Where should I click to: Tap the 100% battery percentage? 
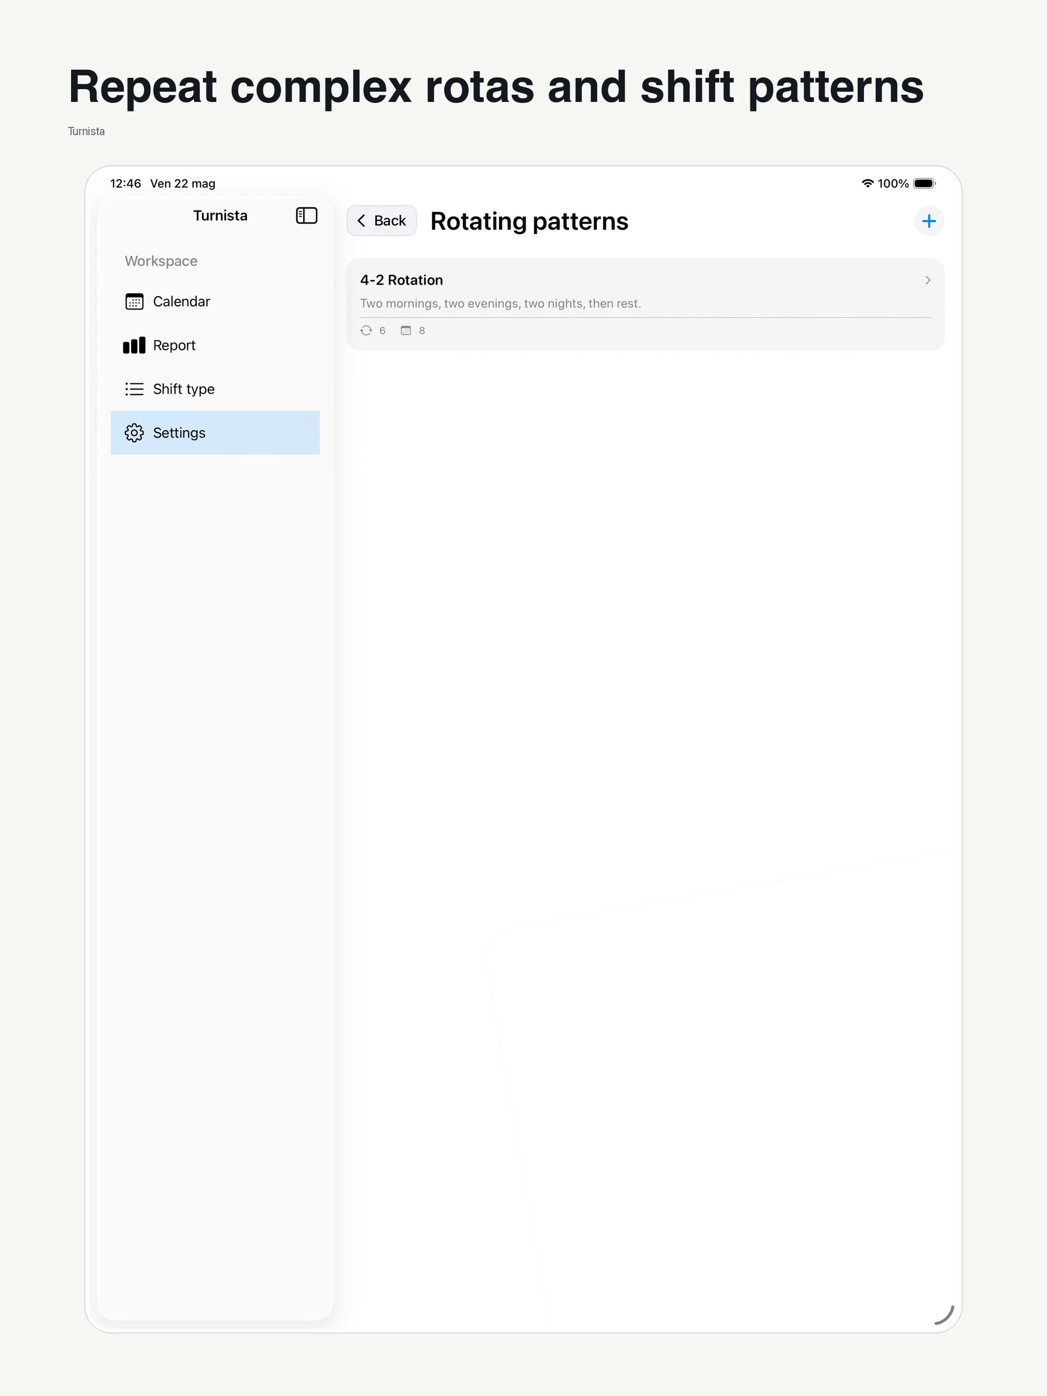coord(893,184)
